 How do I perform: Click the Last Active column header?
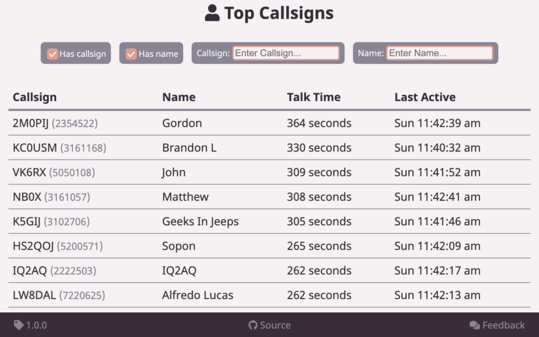(425, 97)
